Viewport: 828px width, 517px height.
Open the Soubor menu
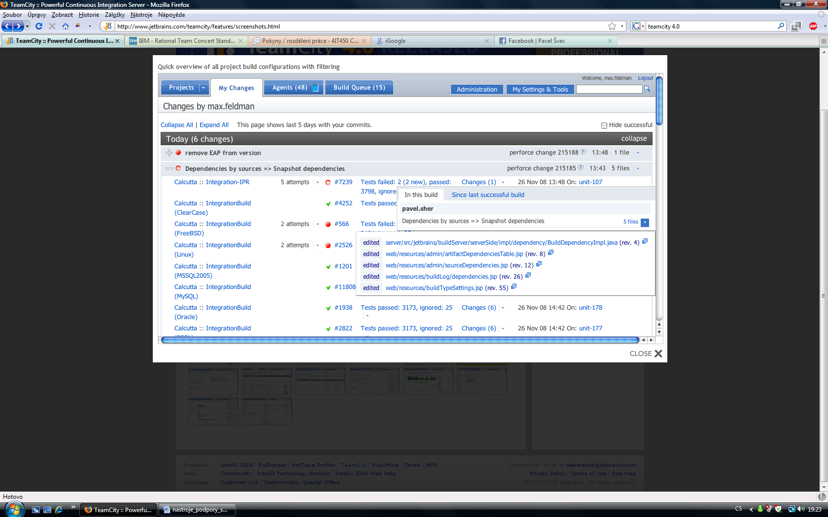click(12, 15)
